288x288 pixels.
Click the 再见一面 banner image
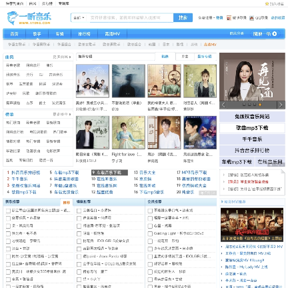click(252, 77)
